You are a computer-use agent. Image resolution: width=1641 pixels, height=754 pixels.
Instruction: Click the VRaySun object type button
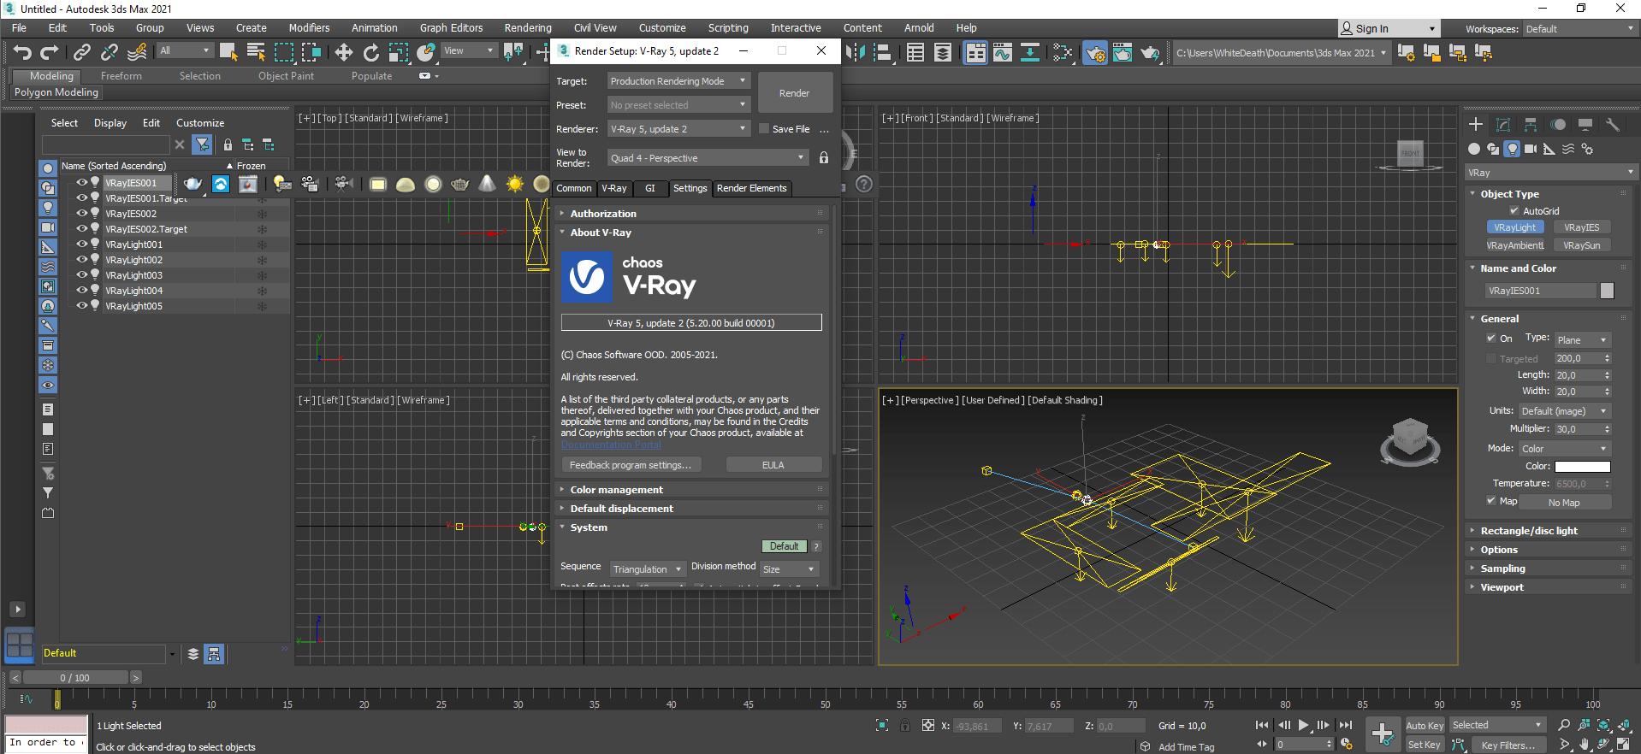click(1581, 245)
